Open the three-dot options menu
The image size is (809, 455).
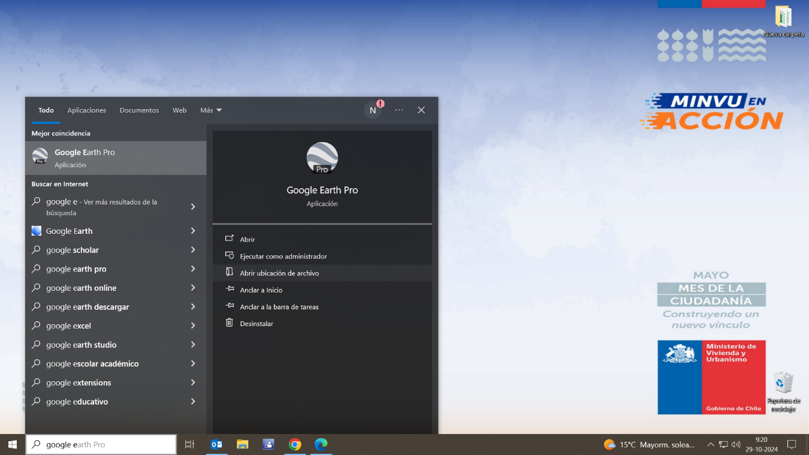399,110
